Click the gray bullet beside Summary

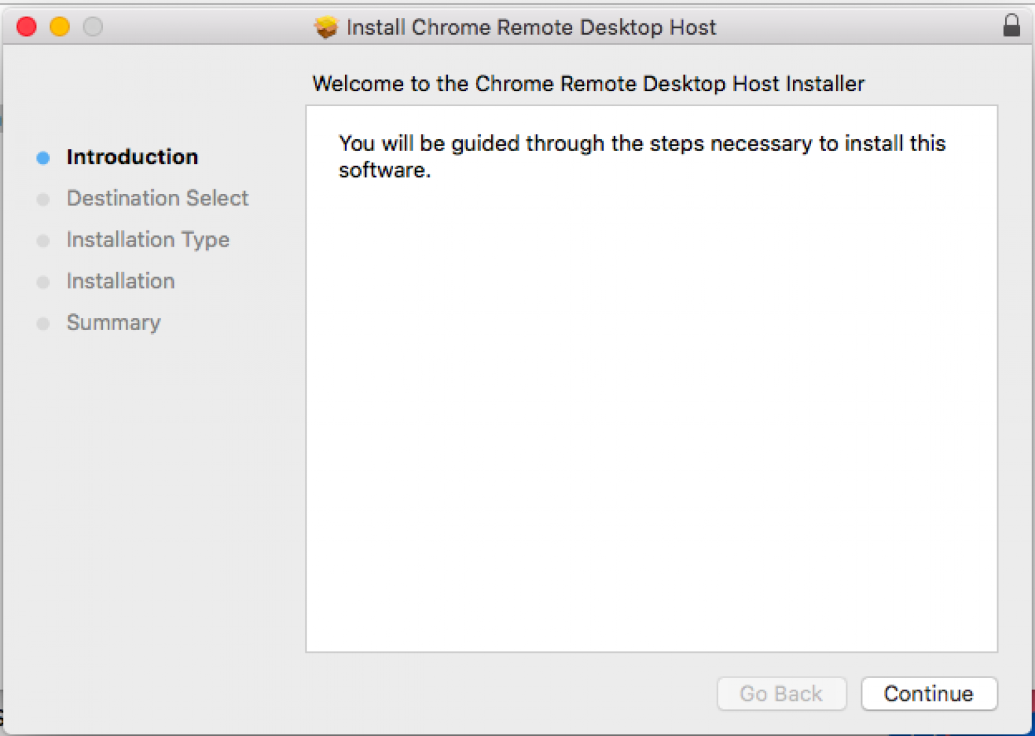pyautogui.click(x=43, y=324)
